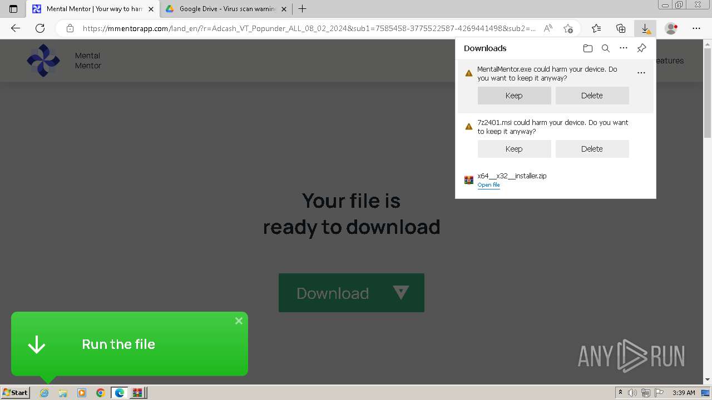This screenshot has height=400, width=712.
Task: Open the Collections panel
Action: pyautogui.click(x=621, y=28)
